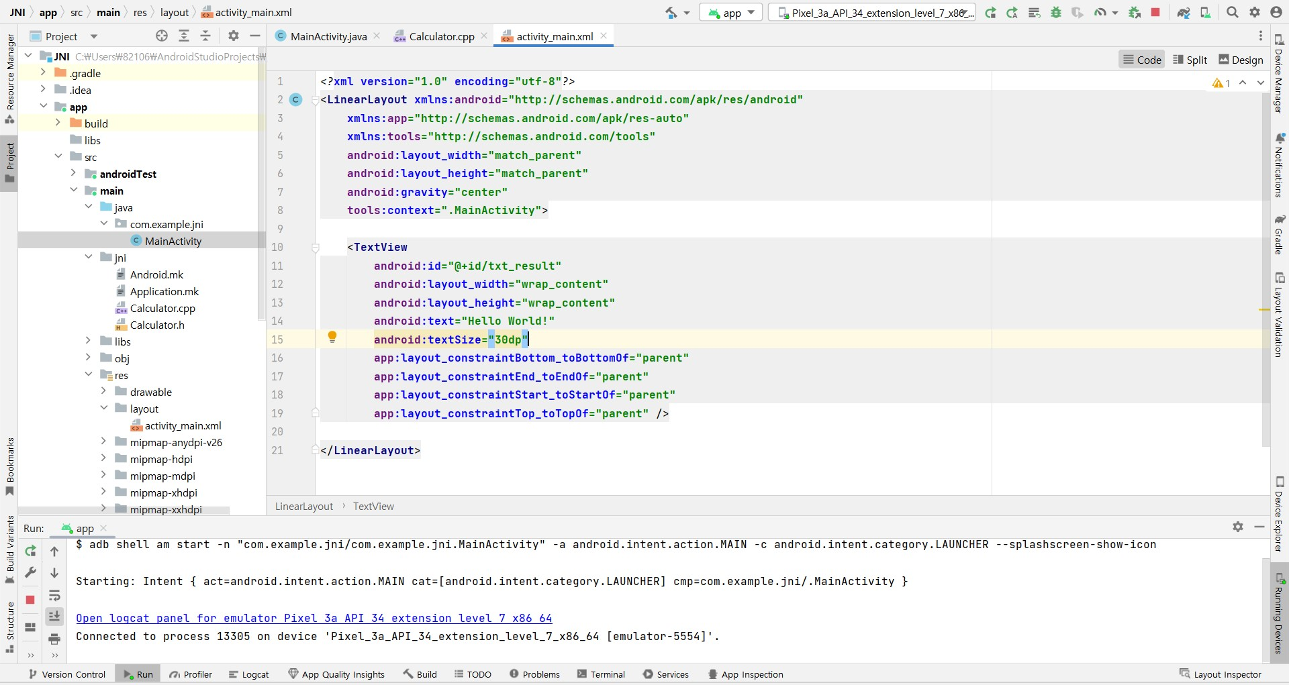Screen dimensions: 1289x685
Task: Toggle the Build Variants side panel
Action: (9, 549)
